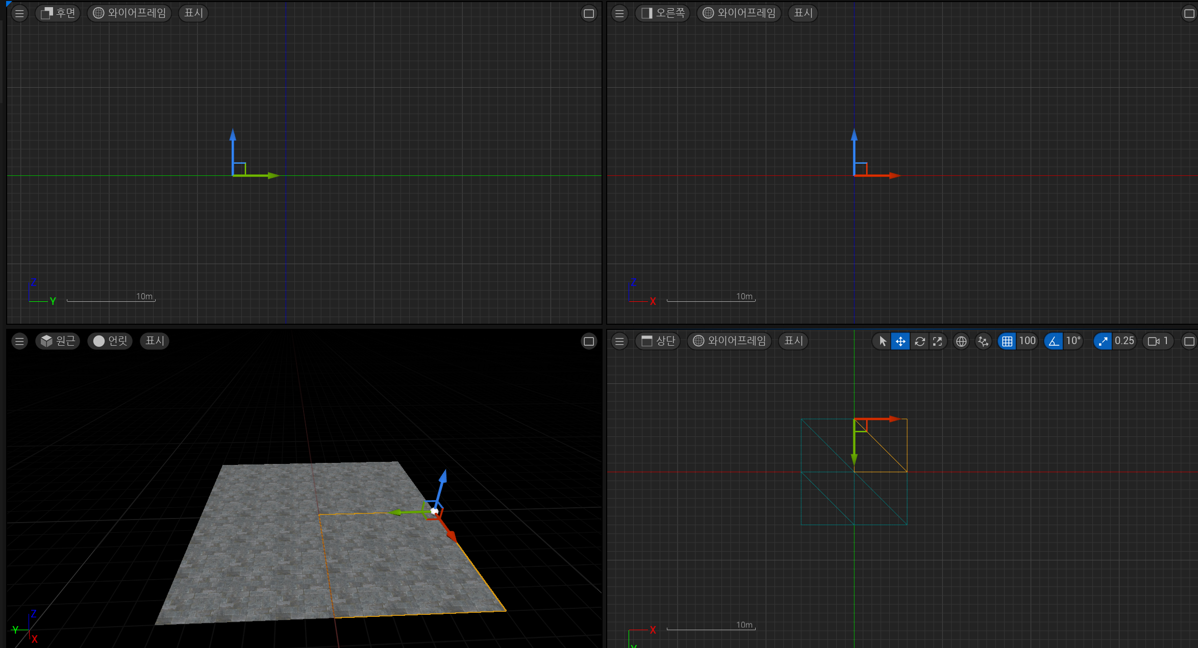Activate the translate move tool

coord(901,341)
